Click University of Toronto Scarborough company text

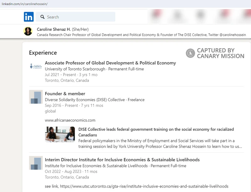[75, 69]
